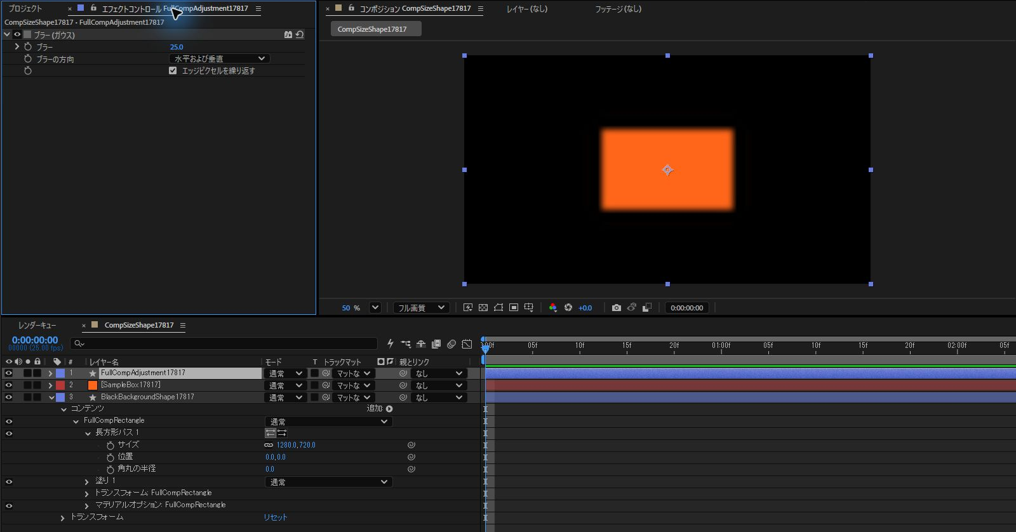Open the フッテージ (なし) viewer tab
1016x532 pixels.
point(618,9)
